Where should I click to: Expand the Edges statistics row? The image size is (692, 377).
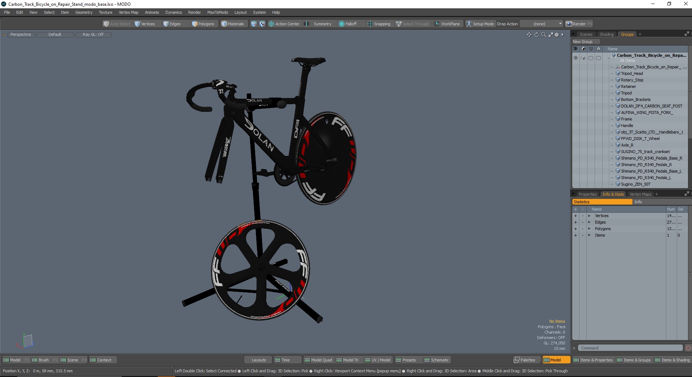589,223
